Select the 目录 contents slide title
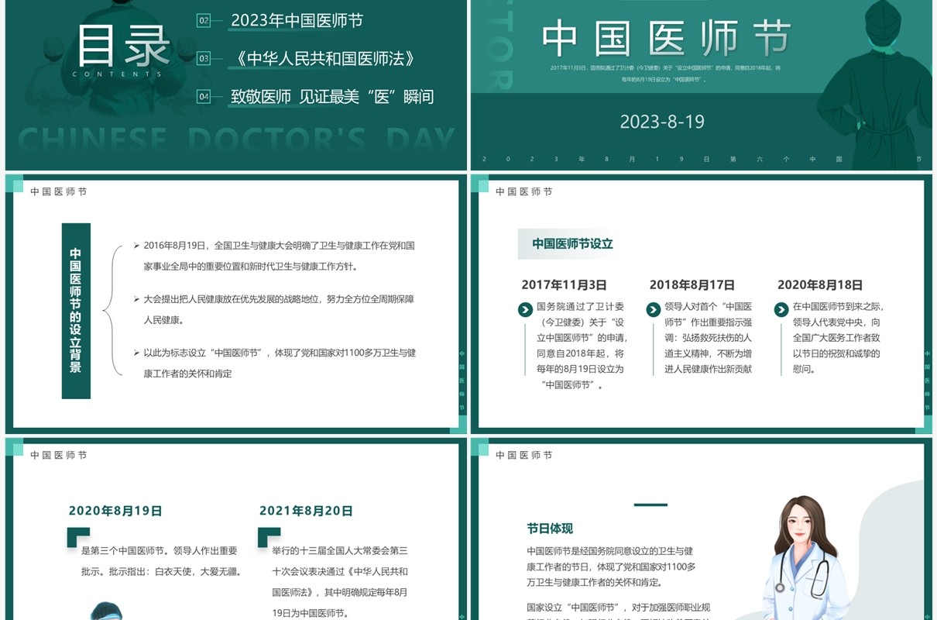 (123, 45)
